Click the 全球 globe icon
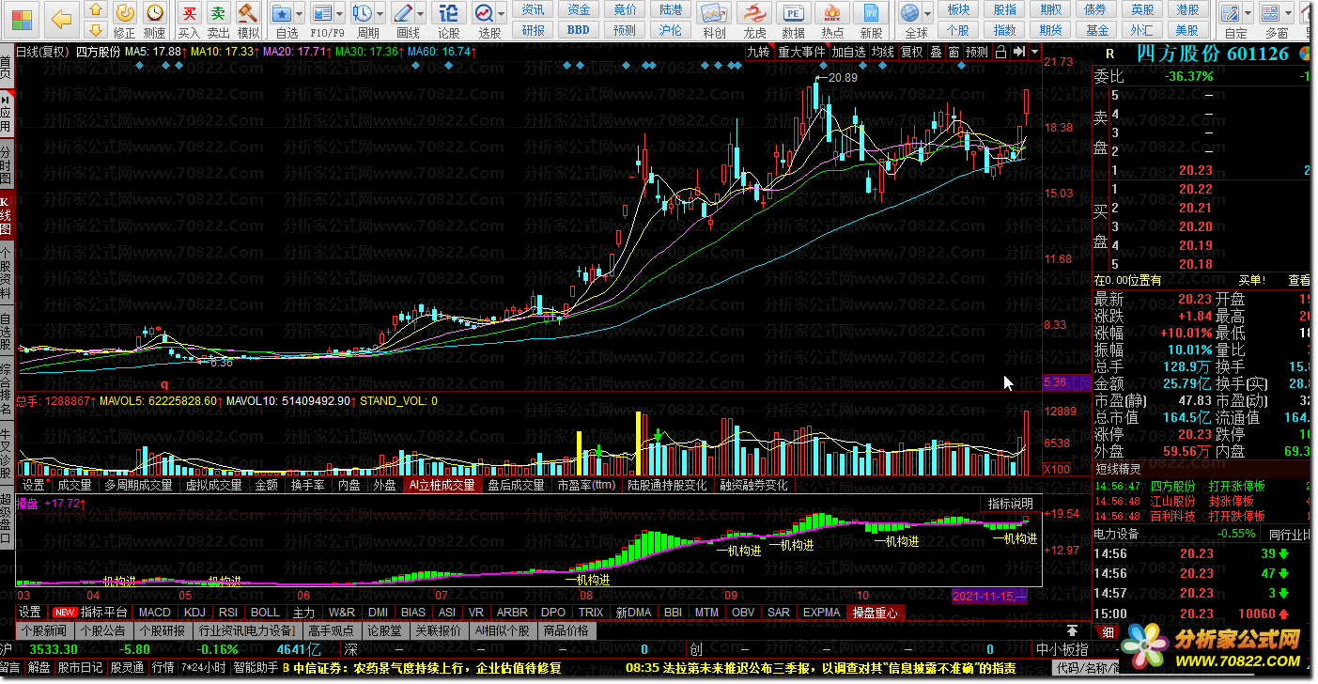The height and width of the screenshot is (684, 1318). coord(909,13)
